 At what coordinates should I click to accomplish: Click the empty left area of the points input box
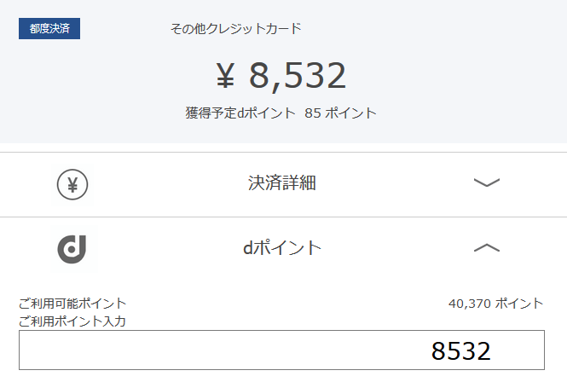[x=181, y=350]
